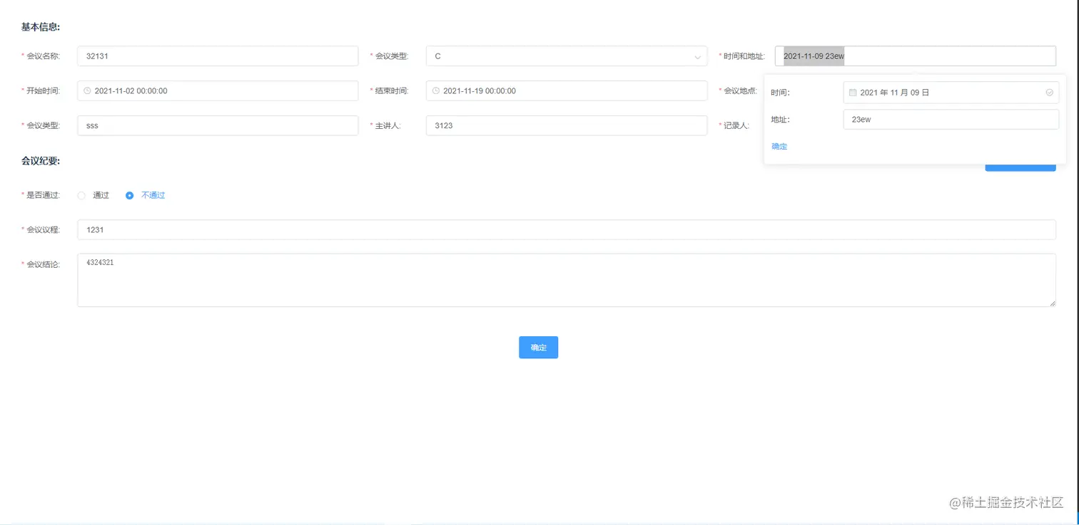Click the 主讲人 label
The height and width of the screenshot is (525, 1079).
tap(388, 125)
